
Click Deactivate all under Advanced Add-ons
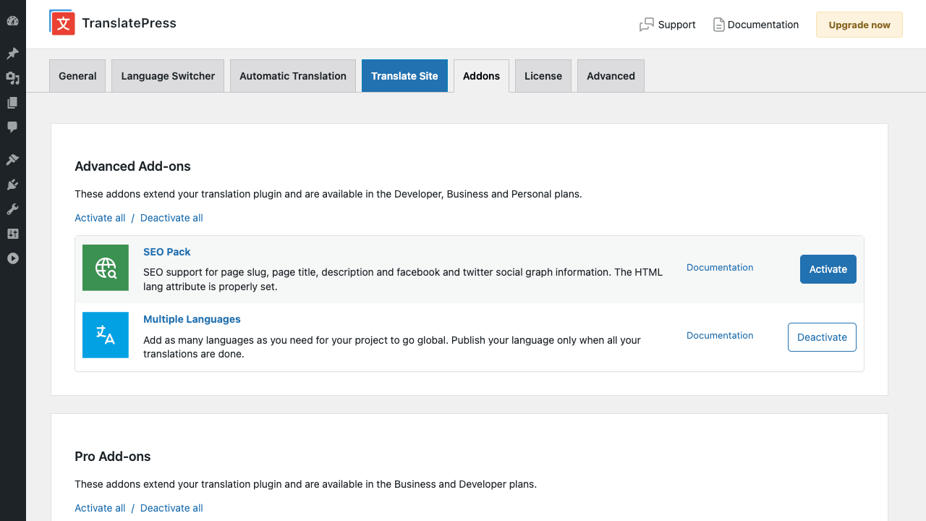pos(171,218)
